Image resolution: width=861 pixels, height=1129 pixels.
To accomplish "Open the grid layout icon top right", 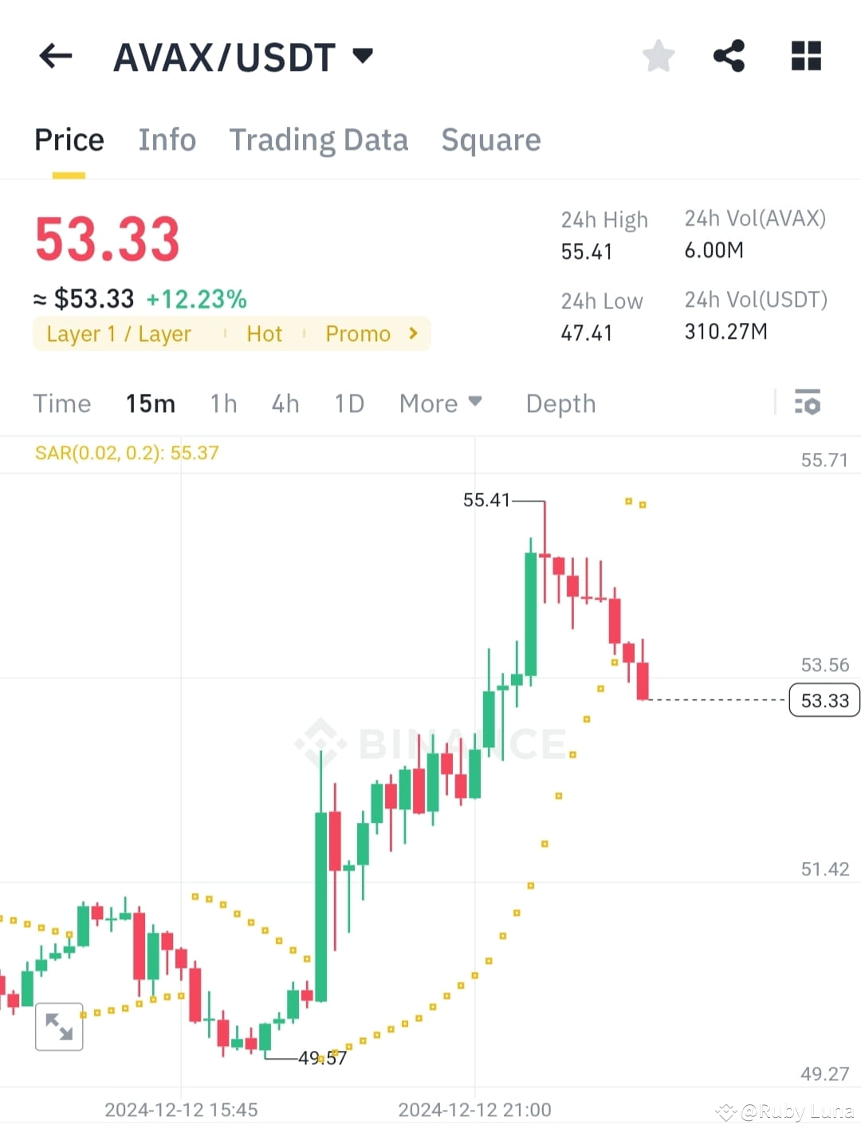I will point(805,56).
